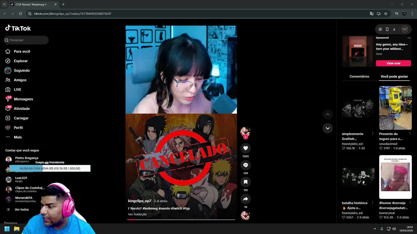The image size is (417, 234).
Task: Open sponsored ad options three dots
Action: [x=409, y=38]
